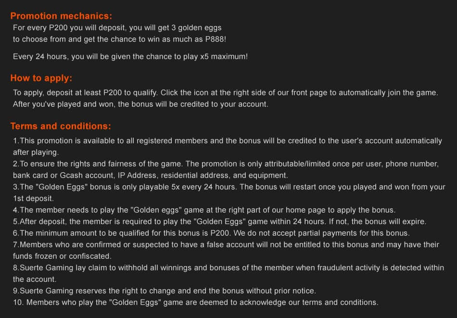Click term 4 about applying the bonus

(203, 210)
